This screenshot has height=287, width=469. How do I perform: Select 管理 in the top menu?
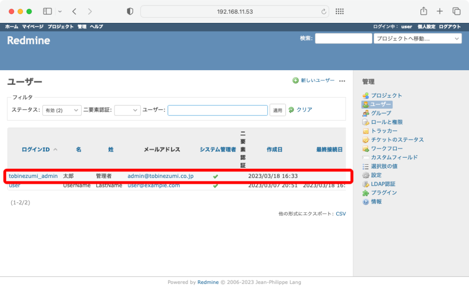pos(82,27)
